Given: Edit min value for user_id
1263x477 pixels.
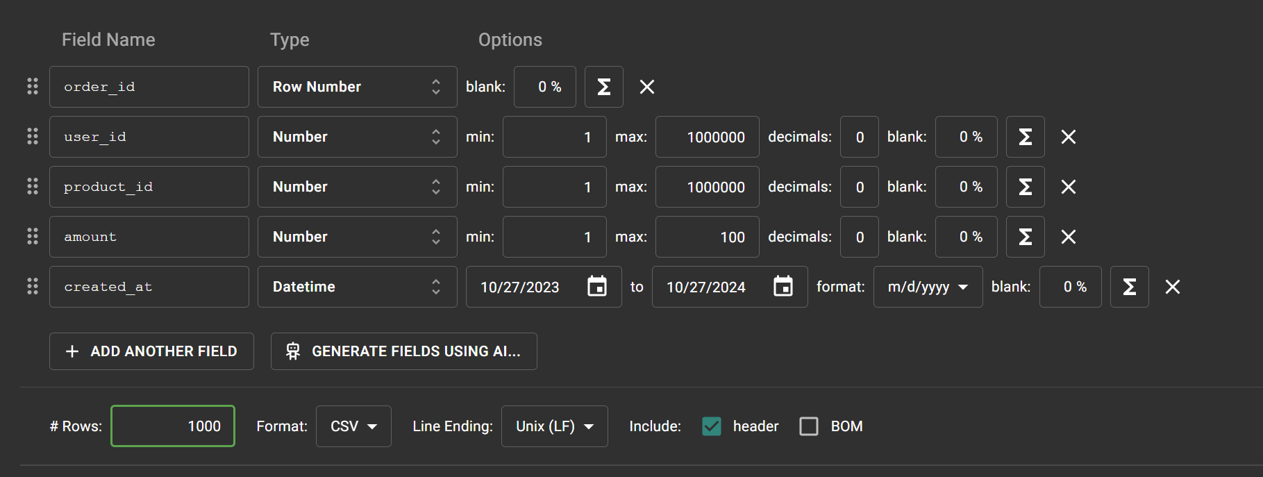Looking at the screenshot, I should (555, 137).
